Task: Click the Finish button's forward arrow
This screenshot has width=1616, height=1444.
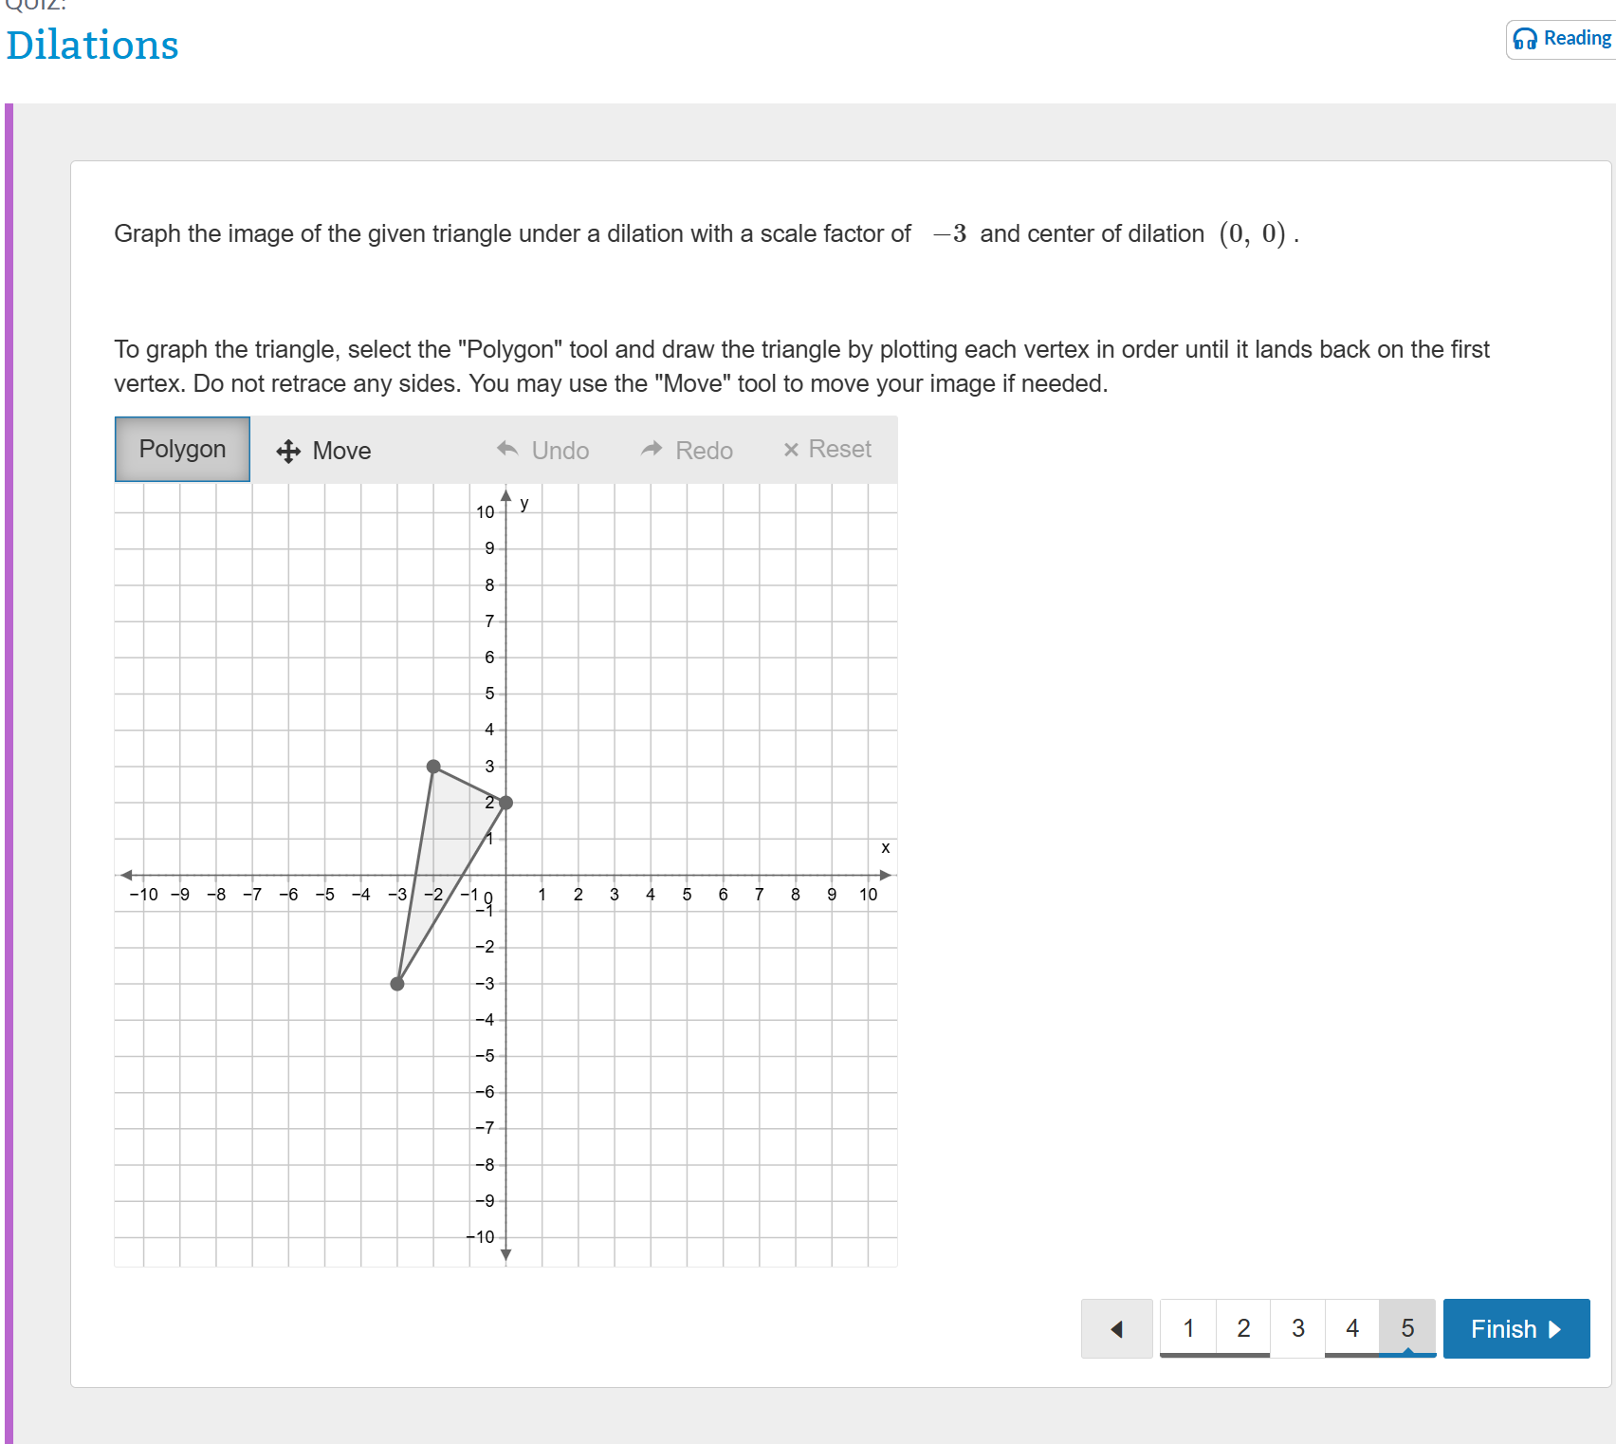Action: pos(1554,1328)
